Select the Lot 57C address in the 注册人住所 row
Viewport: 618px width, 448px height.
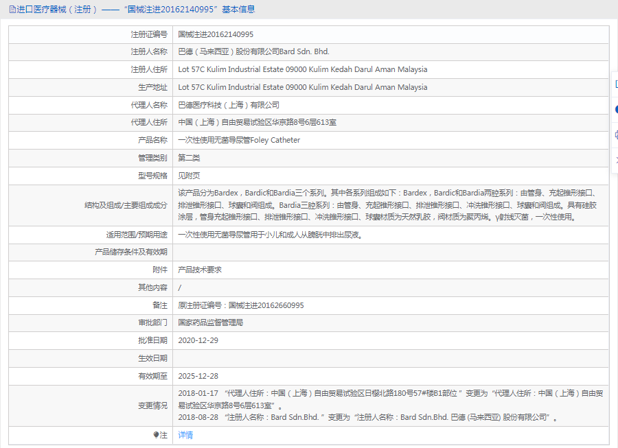[x=303, y=70]
